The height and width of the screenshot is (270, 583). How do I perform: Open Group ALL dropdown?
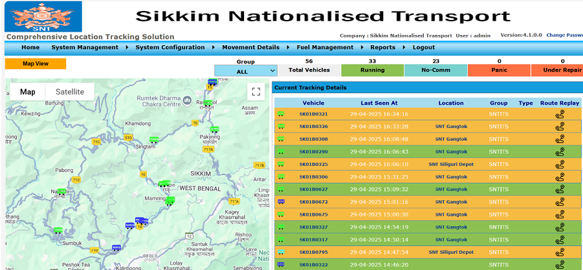tap(246, 70)
